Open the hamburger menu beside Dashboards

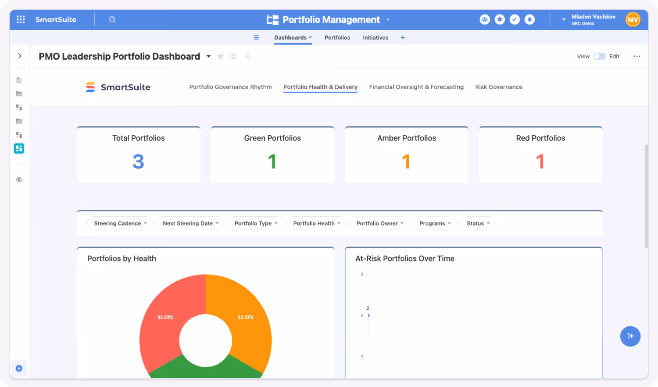point(256,37)
